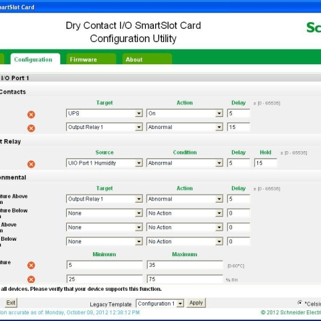Open the No Action dropdown in the last Below row

185,241
